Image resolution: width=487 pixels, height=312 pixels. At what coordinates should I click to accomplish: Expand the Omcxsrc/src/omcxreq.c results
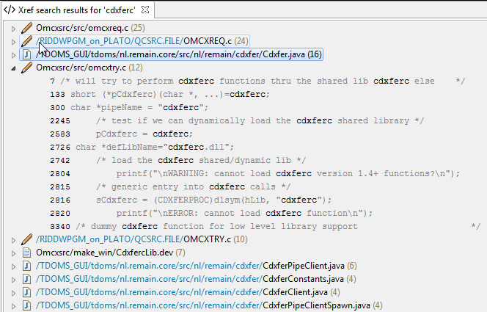click(x=13, y=28)
